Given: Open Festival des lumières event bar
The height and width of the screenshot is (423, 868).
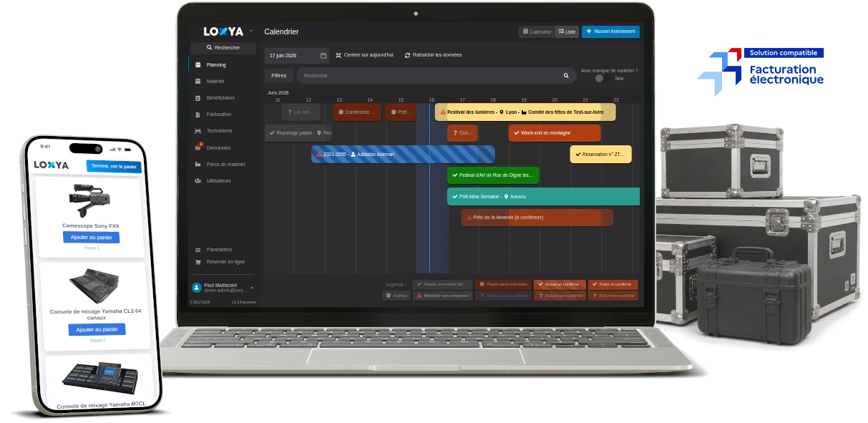Looking at the screenshot, I should coord(525,112).
